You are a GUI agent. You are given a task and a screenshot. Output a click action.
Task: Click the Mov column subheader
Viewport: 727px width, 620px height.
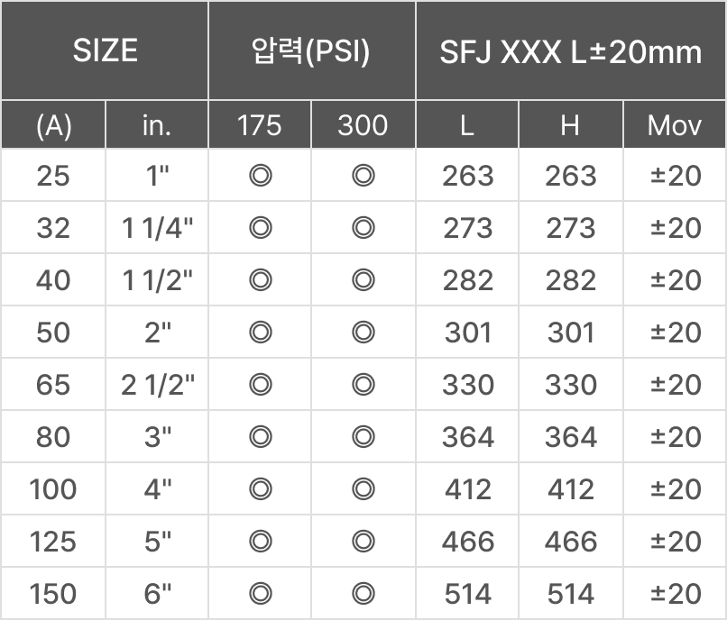(675, 124)
